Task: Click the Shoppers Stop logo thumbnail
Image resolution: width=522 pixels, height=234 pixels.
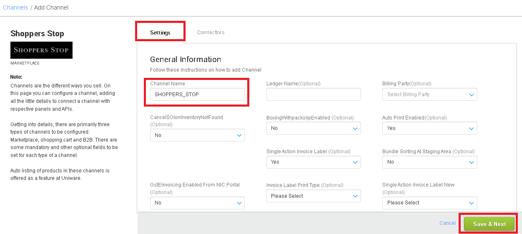Action: tap(41, 50)
